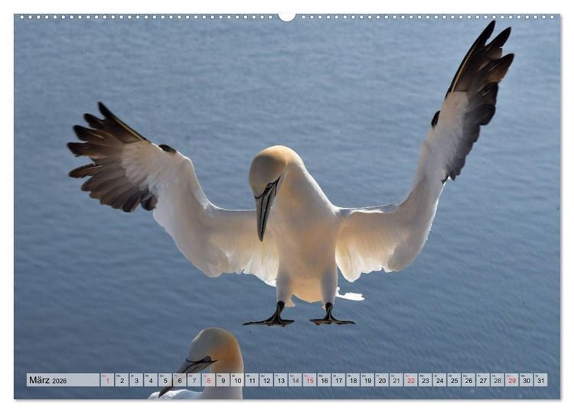Select day 17 date cell
The image size is (574, 413).
coord(338,380)
